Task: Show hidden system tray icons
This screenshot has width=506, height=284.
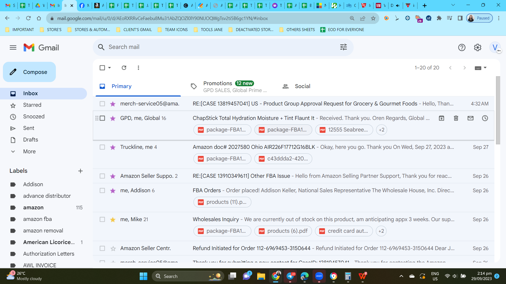Action: [x=401, y=276]
